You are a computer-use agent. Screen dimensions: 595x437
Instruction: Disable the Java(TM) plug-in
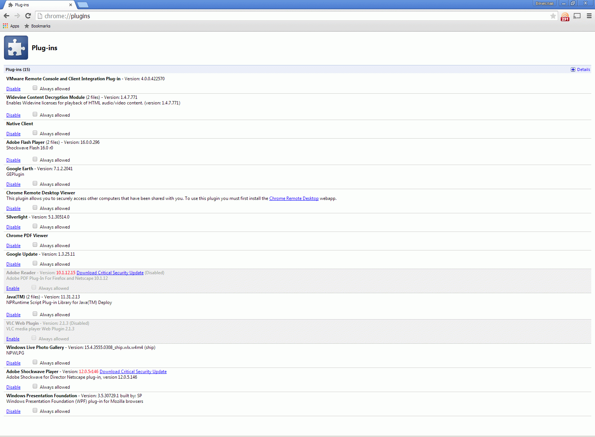[x=13, y=315]
